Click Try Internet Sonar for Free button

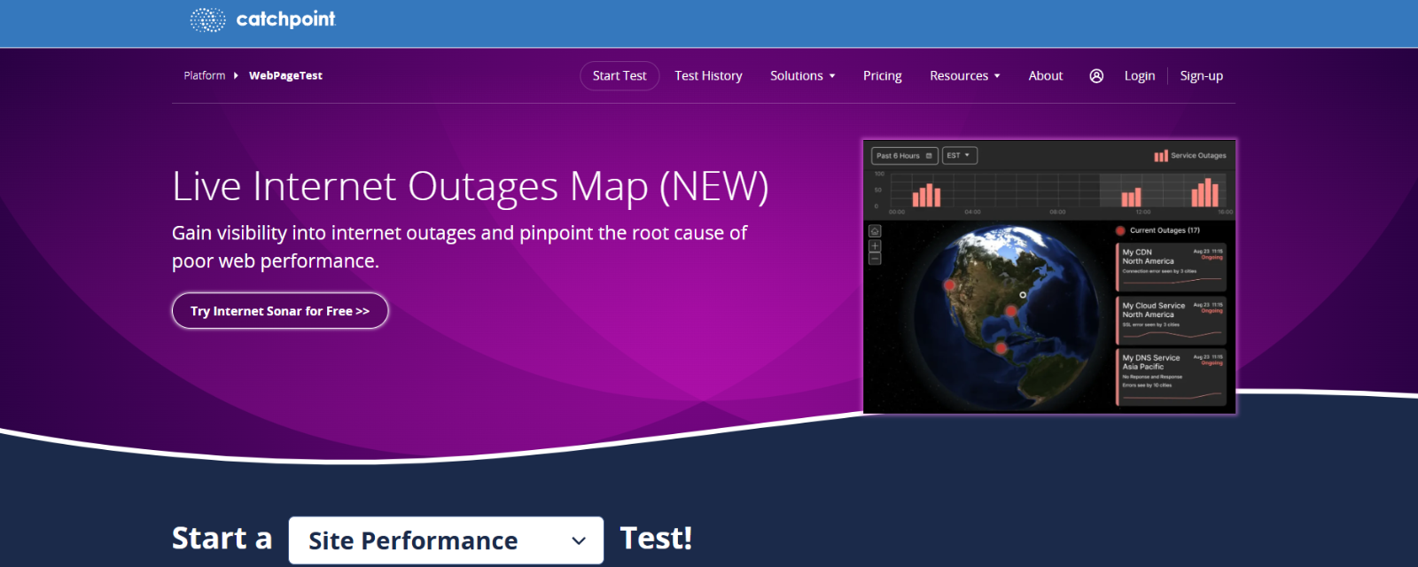pos(280,311)
